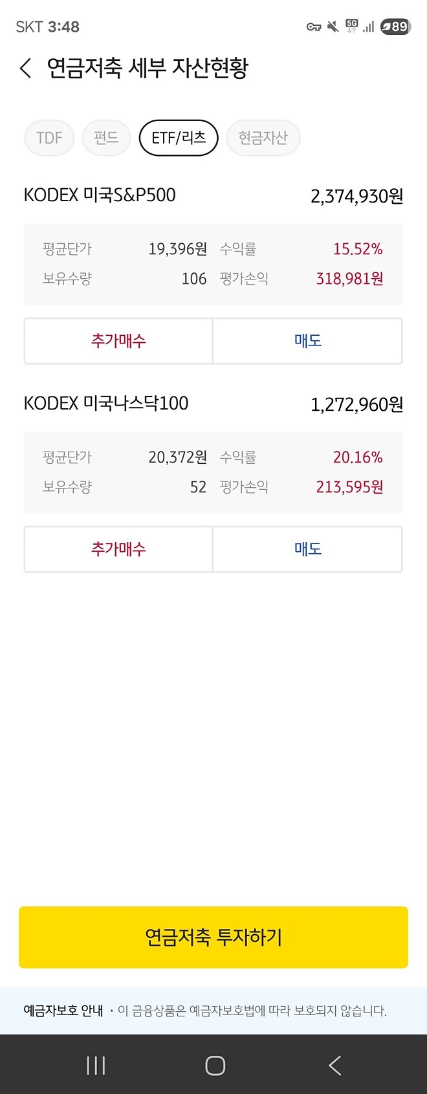Open KODEX 미국S&P500 holding details
The image size is (427, 1094).
point(100,195)
